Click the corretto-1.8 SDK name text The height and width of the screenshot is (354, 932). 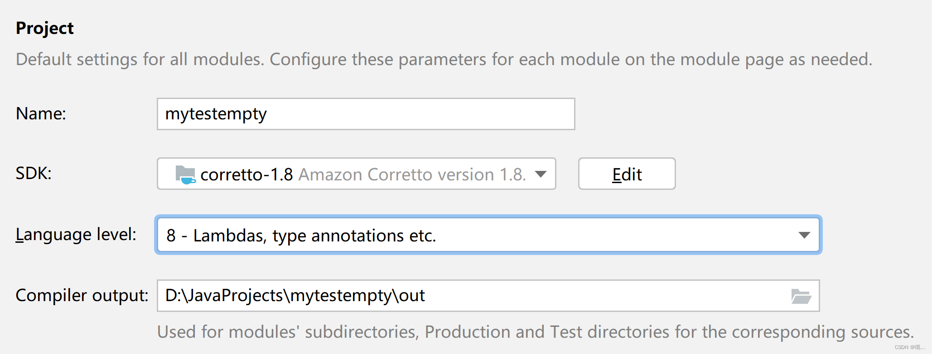(246, 175)
